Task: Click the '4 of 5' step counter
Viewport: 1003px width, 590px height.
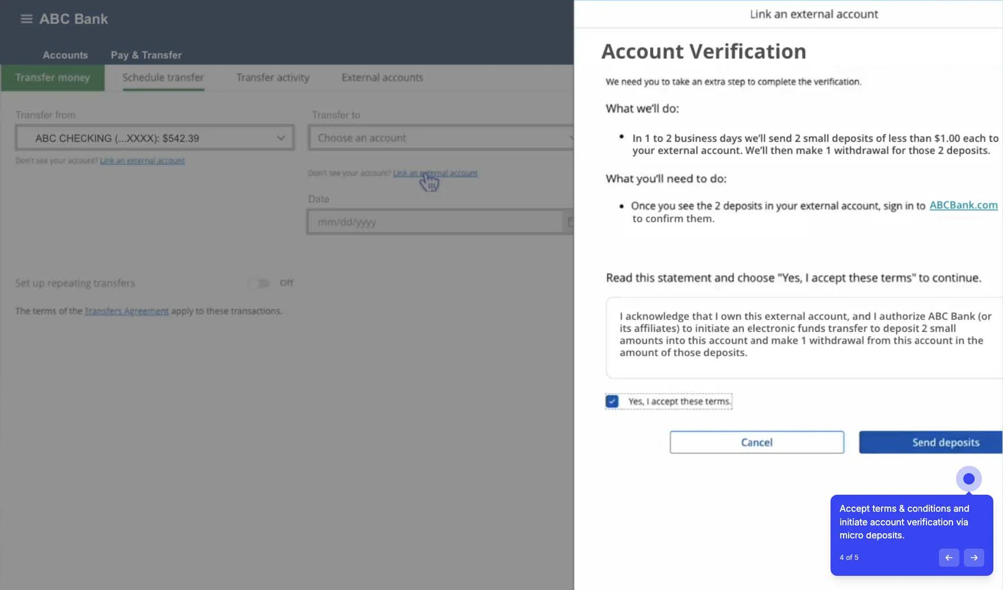Action: pos(849,558)
